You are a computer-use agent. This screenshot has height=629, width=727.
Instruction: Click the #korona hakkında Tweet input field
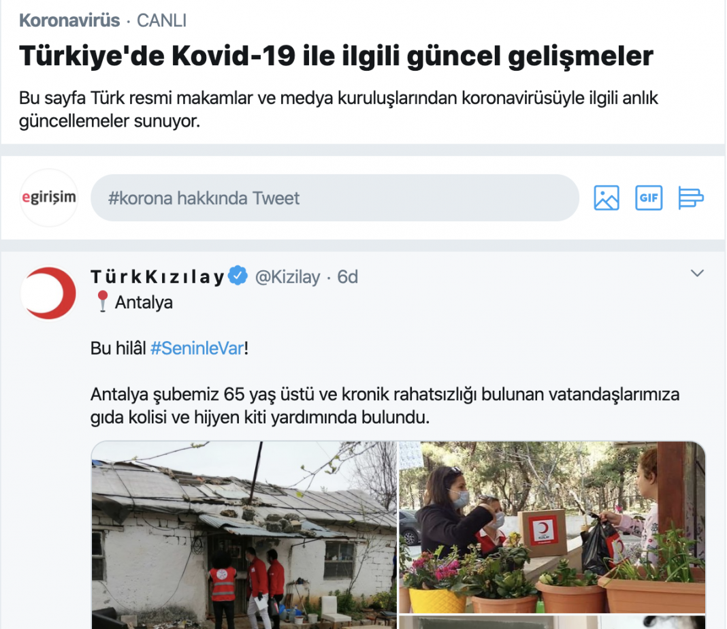[335, 198]
